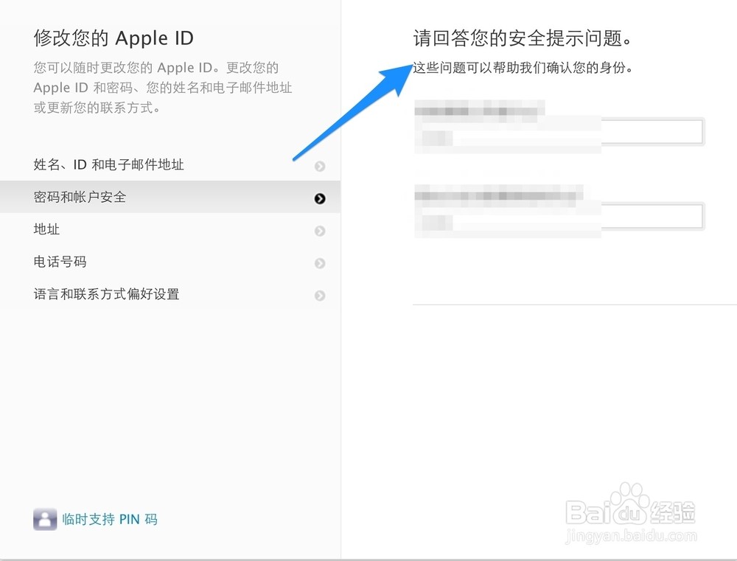Click the first blurred security question label

click(478, 111)
